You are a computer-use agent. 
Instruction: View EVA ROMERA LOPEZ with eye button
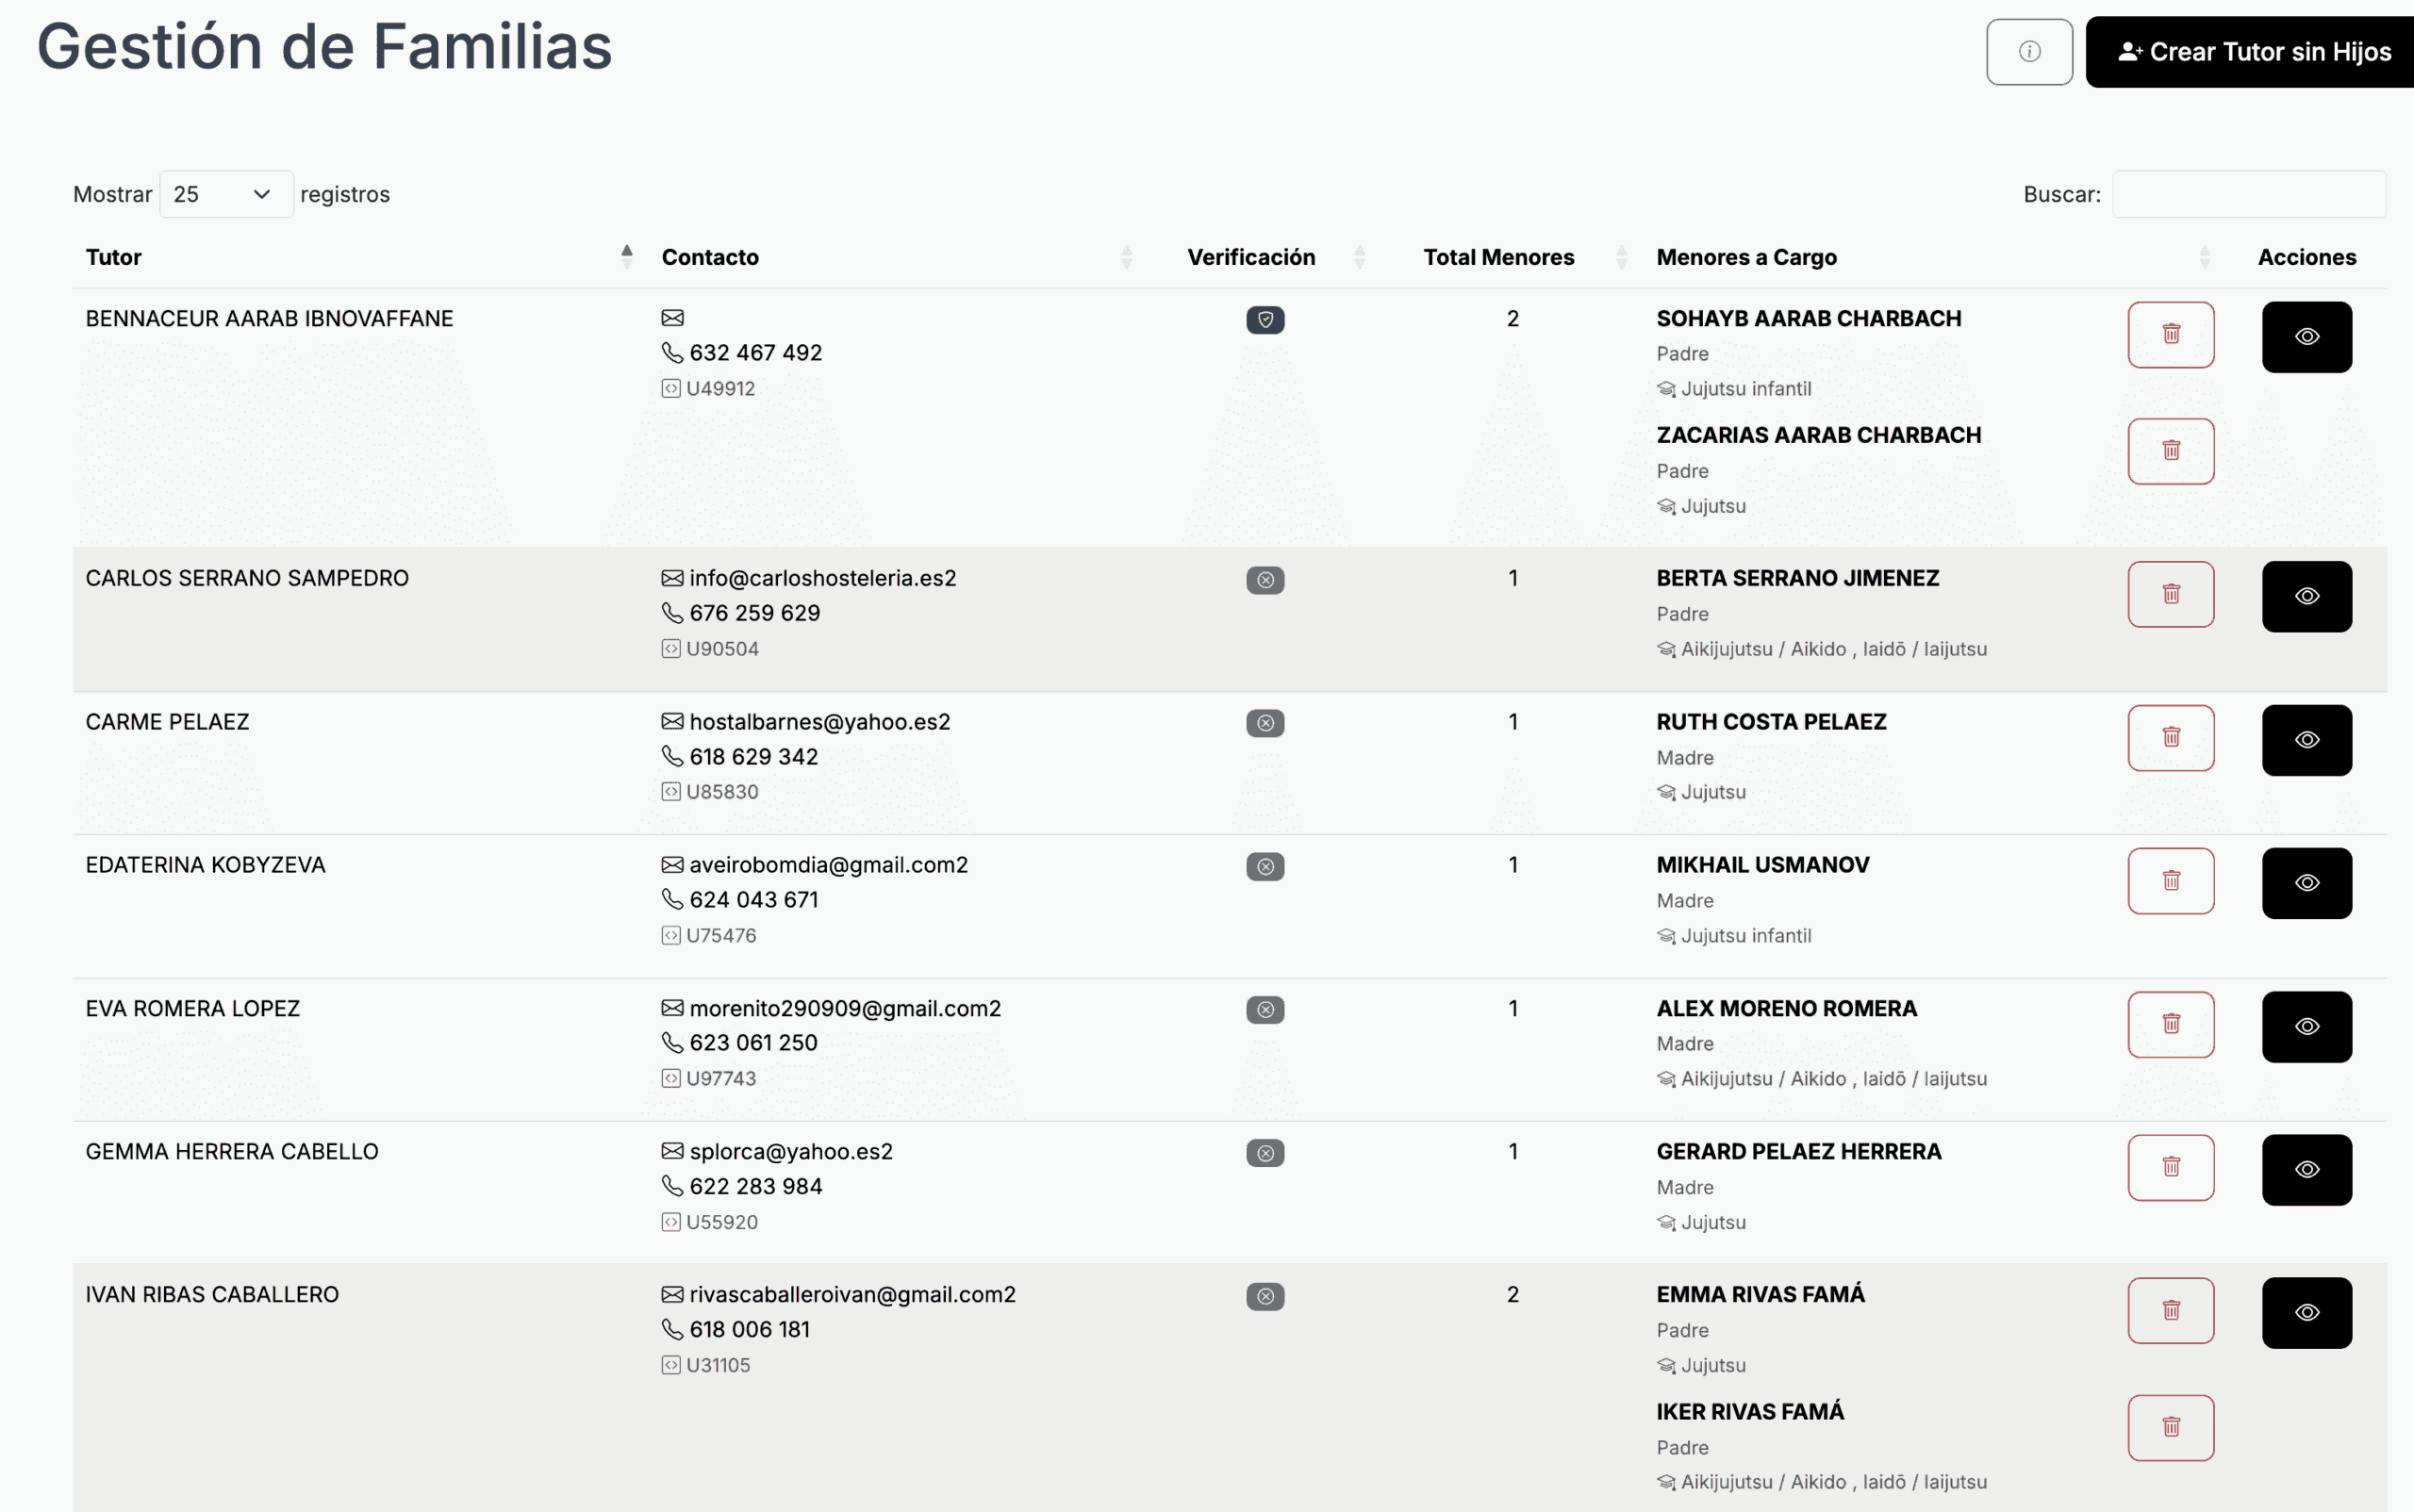(x=2306, y=1027)
